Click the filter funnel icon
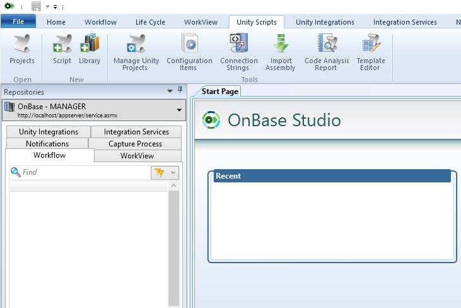 (160, 172)
